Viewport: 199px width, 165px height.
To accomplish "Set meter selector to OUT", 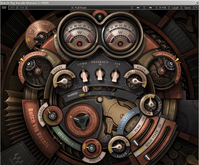I will [x=45, y=24].
